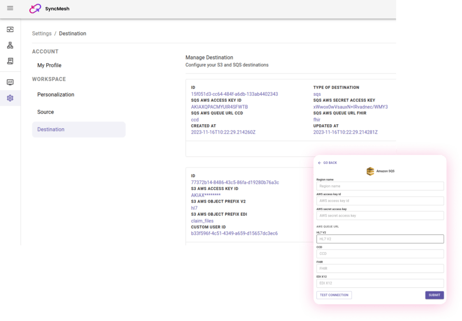The image size is (462, 321).
Task: Select the Destination settings entry
Action: click(51, 129)
